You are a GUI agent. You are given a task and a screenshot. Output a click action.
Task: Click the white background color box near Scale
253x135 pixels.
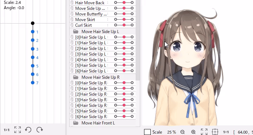(x=147, y=132)
